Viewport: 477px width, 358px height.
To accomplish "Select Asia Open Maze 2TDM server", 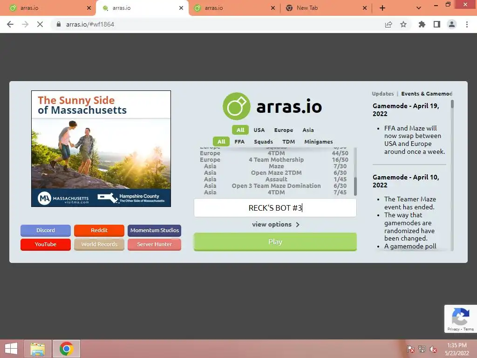I will (274, 172).
